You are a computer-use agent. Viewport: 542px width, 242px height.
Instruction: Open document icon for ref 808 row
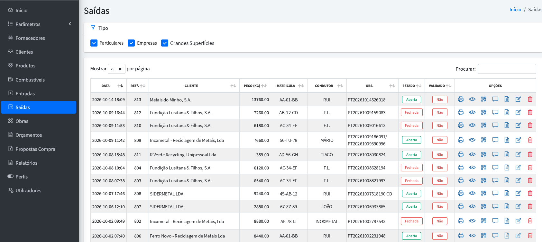coord(507,193)
